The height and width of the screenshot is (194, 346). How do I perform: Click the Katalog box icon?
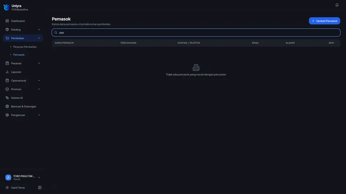7,29
